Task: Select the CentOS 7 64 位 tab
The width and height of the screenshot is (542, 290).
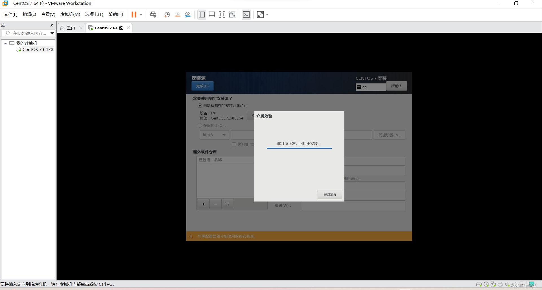Action: 109,28
